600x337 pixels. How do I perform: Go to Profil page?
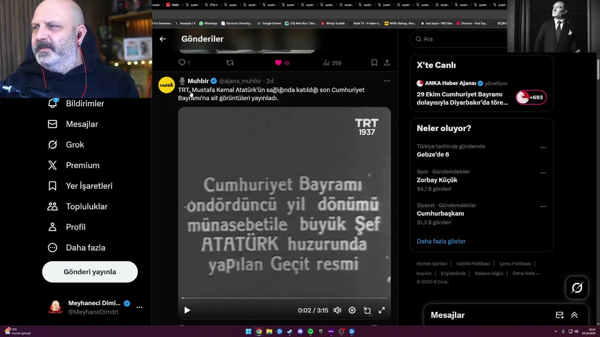67,227
